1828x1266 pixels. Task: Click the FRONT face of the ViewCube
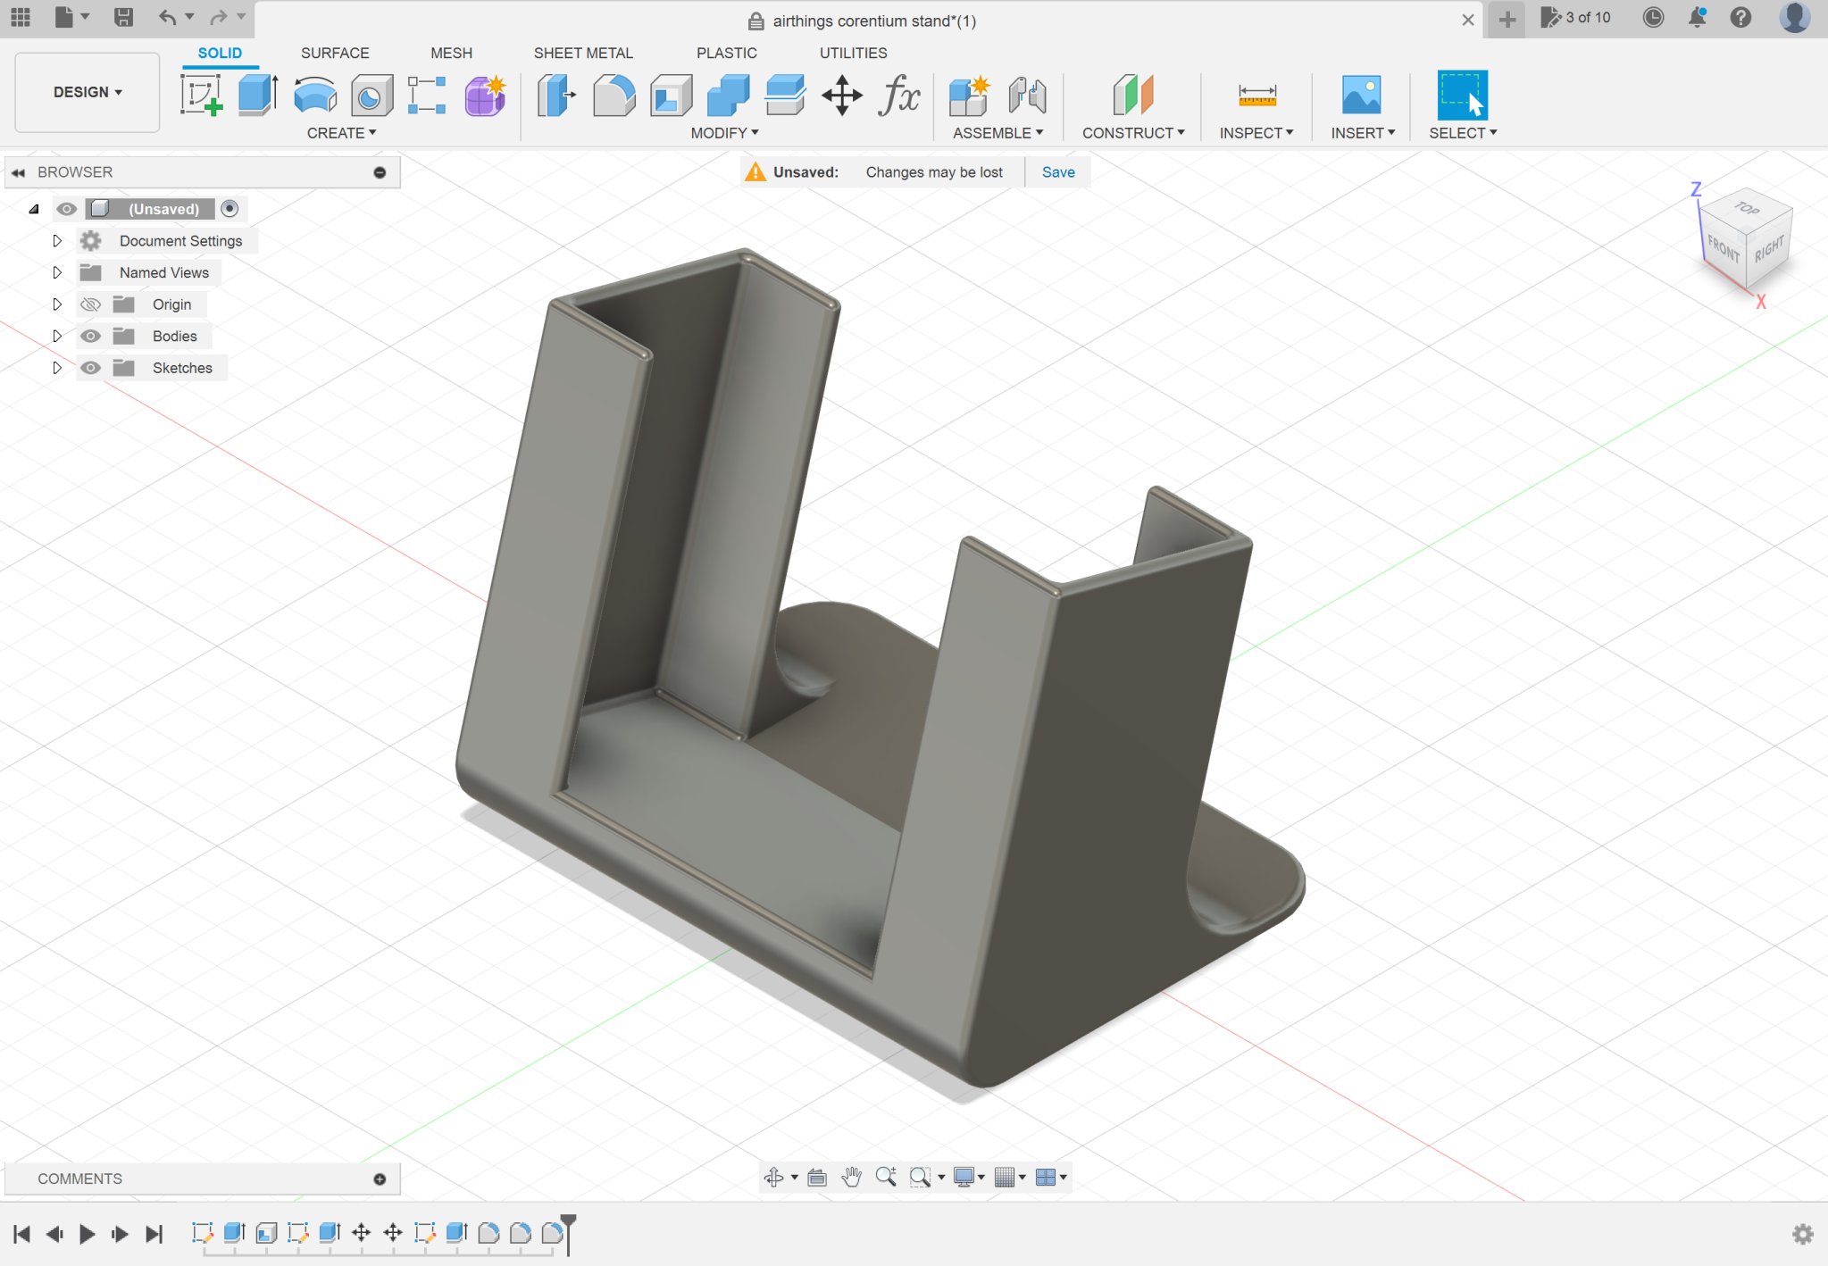[1723, 249]
